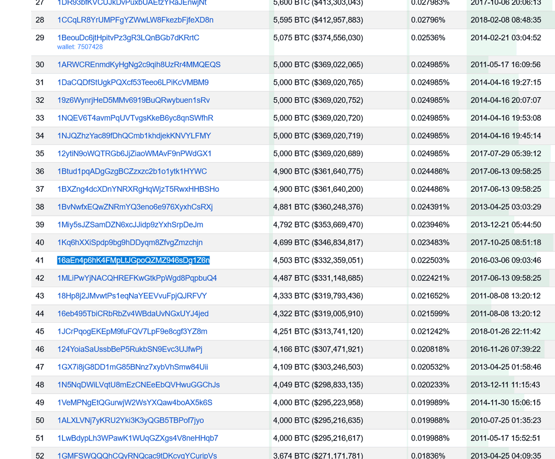Open address 12ytiN9oWQTRGb6JjZiaoWMAvF9nPWdGX1
555x459 pixels.
tap(134, 153)
